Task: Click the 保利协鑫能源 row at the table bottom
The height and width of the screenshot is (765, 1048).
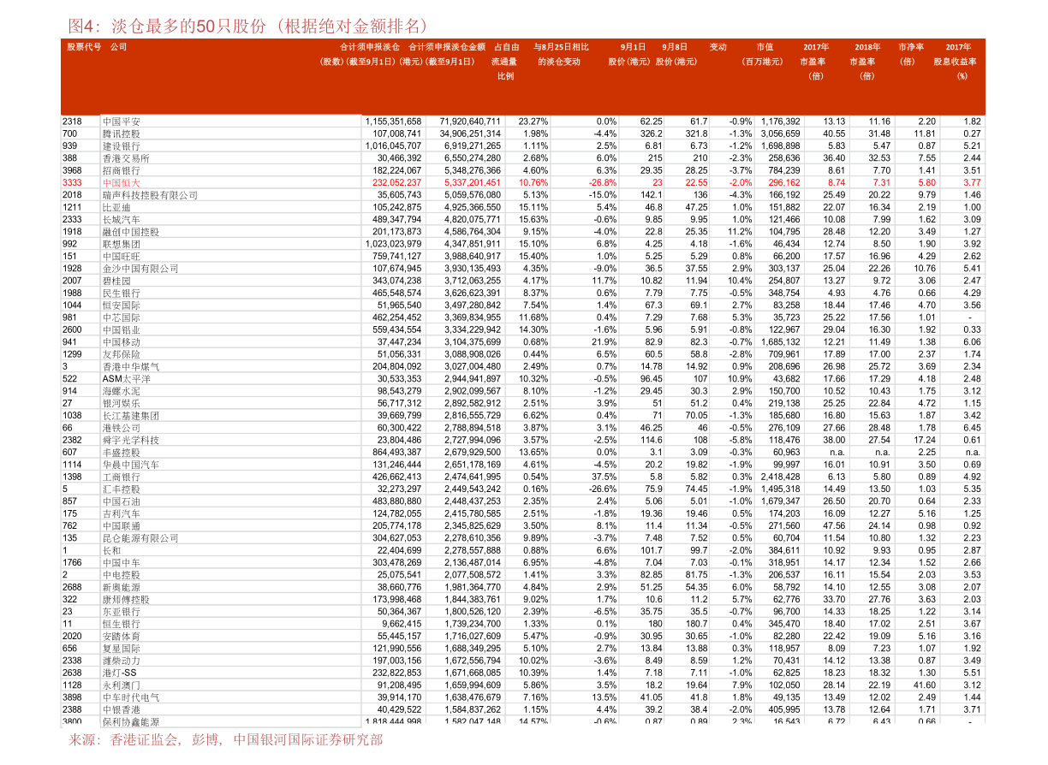Action: click(x=130, y=722)
